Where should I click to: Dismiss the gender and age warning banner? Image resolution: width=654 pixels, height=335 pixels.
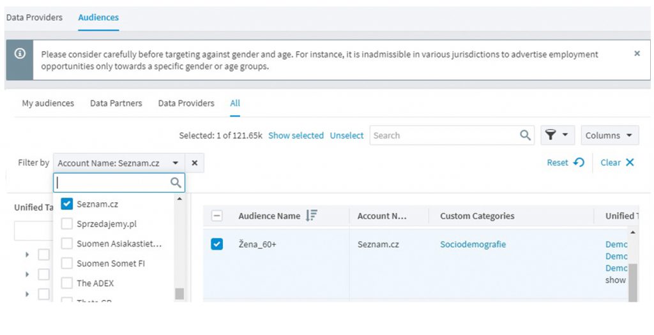point(637,54)
